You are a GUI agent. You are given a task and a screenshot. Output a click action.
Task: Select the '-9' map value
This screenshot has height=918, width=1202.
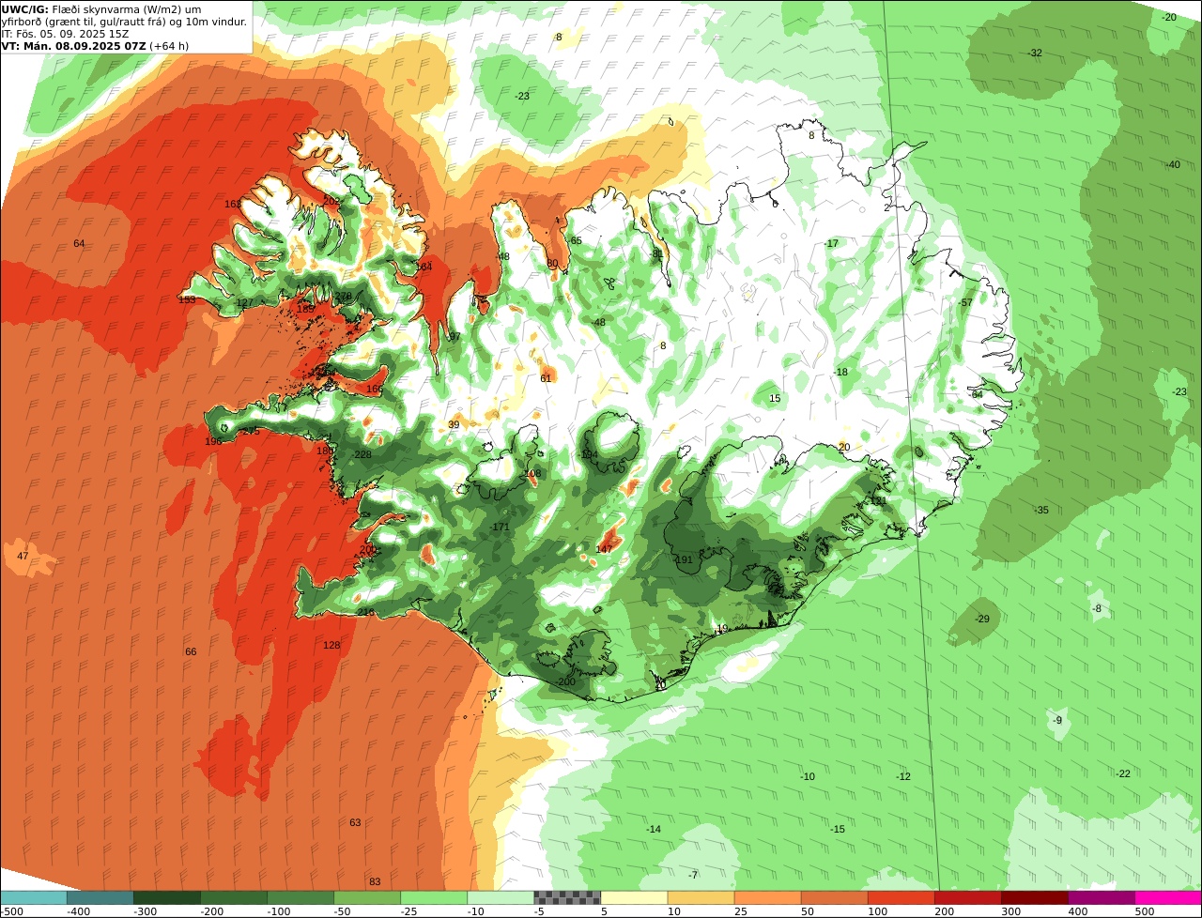click(x=1057, y=721)
